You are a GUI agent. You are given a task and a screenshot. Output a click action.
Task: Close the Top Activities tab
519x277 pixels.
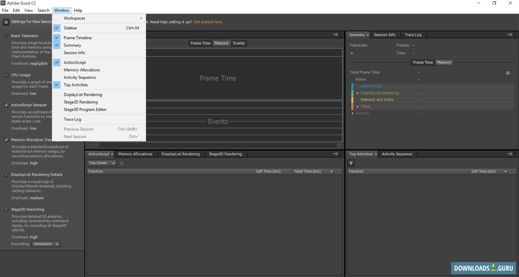[376, 154]
